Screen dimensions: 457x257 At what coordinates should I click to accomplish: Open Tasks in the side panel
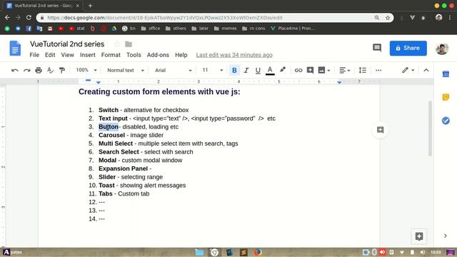click(446, 121)
